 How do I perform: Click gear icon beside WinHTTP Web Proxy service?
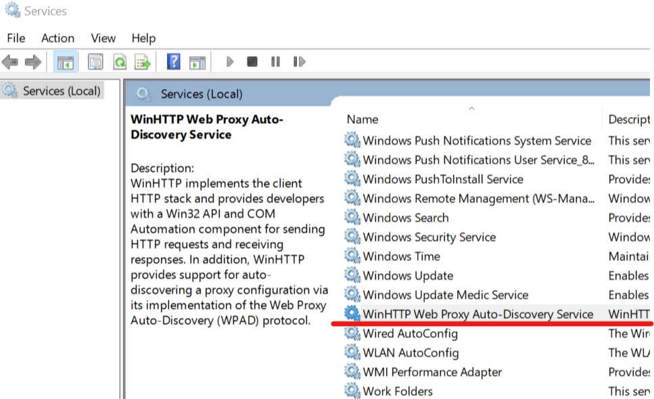click(x=352, y=314)
